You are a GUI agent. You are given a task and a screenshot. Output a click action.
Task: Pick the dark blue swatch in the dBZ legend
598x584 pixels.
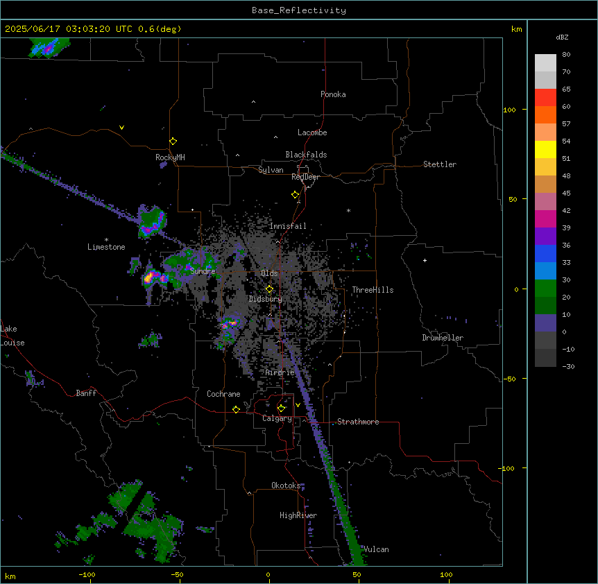[x=545, y=253]
